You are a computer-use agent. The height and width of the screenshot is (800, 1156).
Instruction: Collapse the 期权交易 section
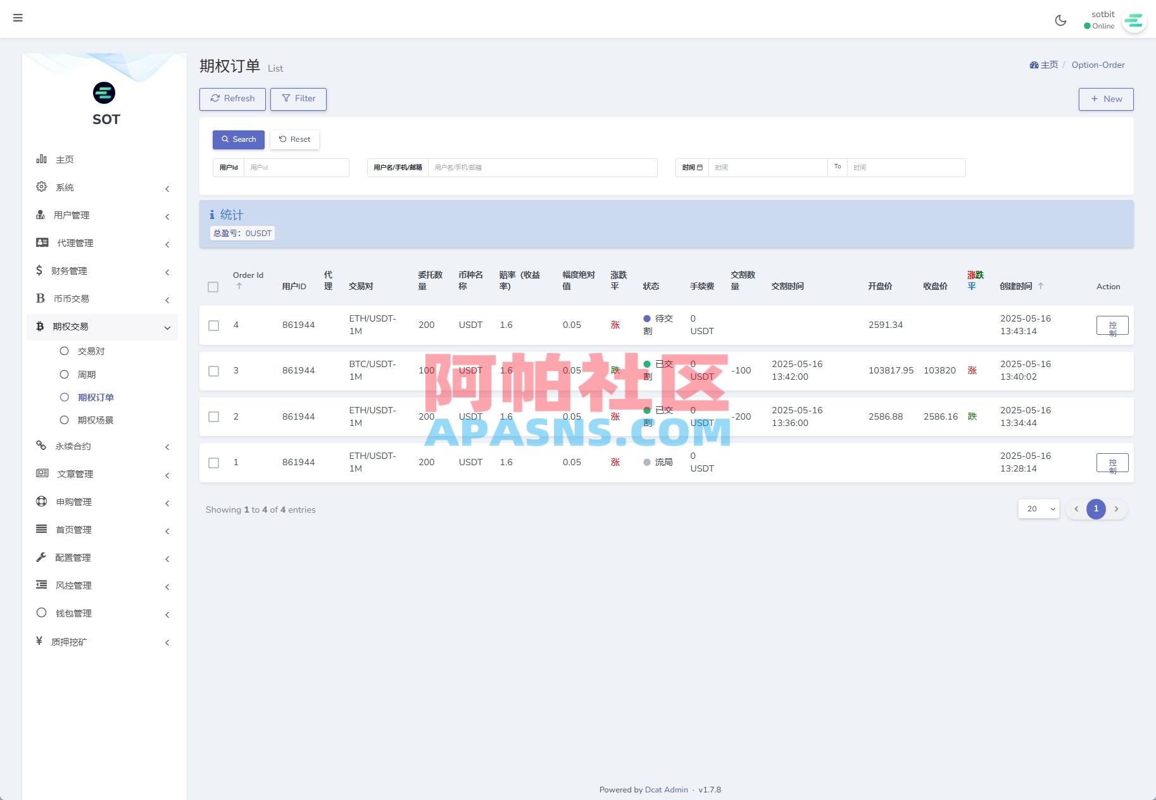click(x=166, y=327)
